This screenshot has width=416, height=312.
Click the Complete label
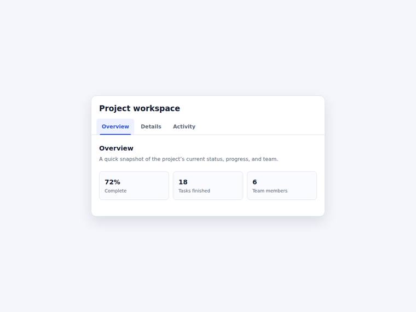point(115,190)
